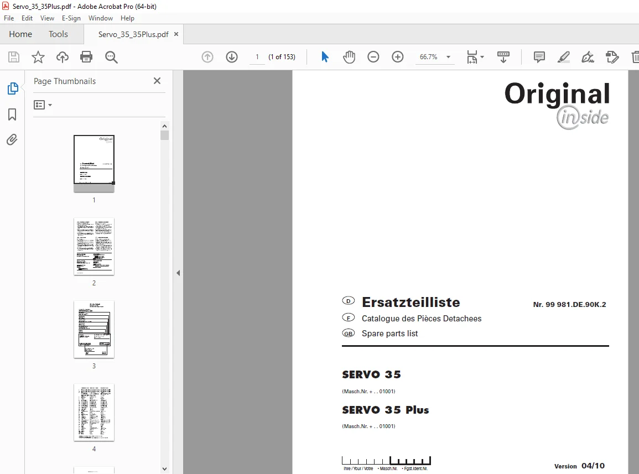The width and height of the screenshot is (639, 474).
Task: Open the Sign document pen tool
Action: tap(588, 57)
